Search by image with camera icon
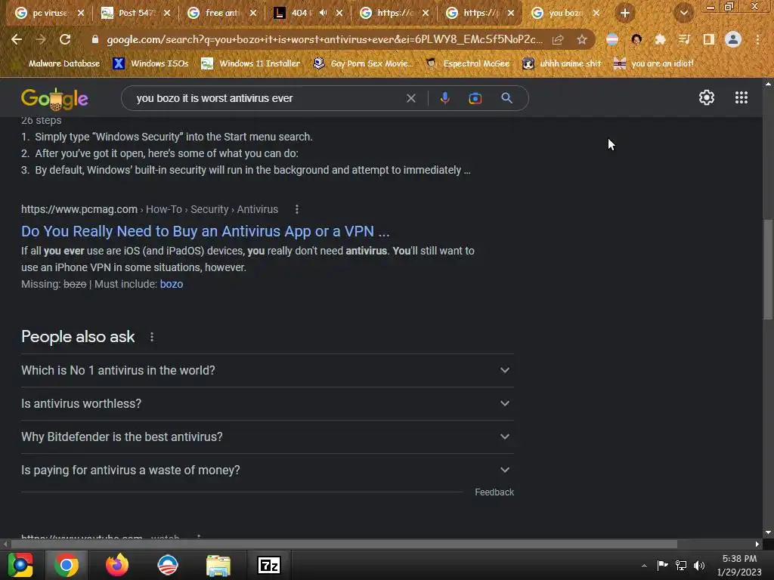The height and width of the screenshot is (580, 774). click(x=475, y=98)
